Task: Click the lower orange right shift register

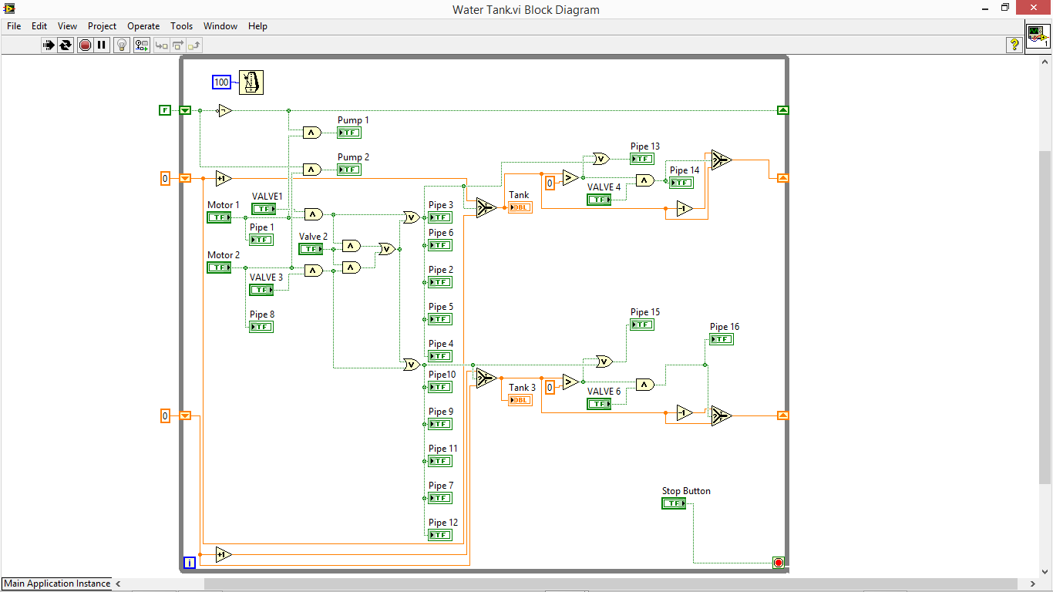Action: click(783, 415)
